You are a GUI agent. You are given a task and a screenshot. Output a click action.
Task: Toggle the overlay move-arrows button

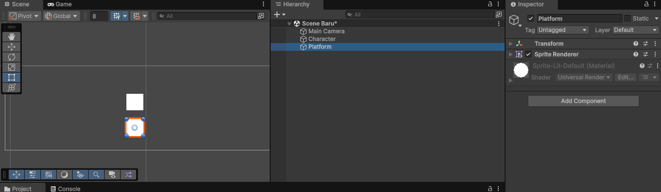click(16, 175)
